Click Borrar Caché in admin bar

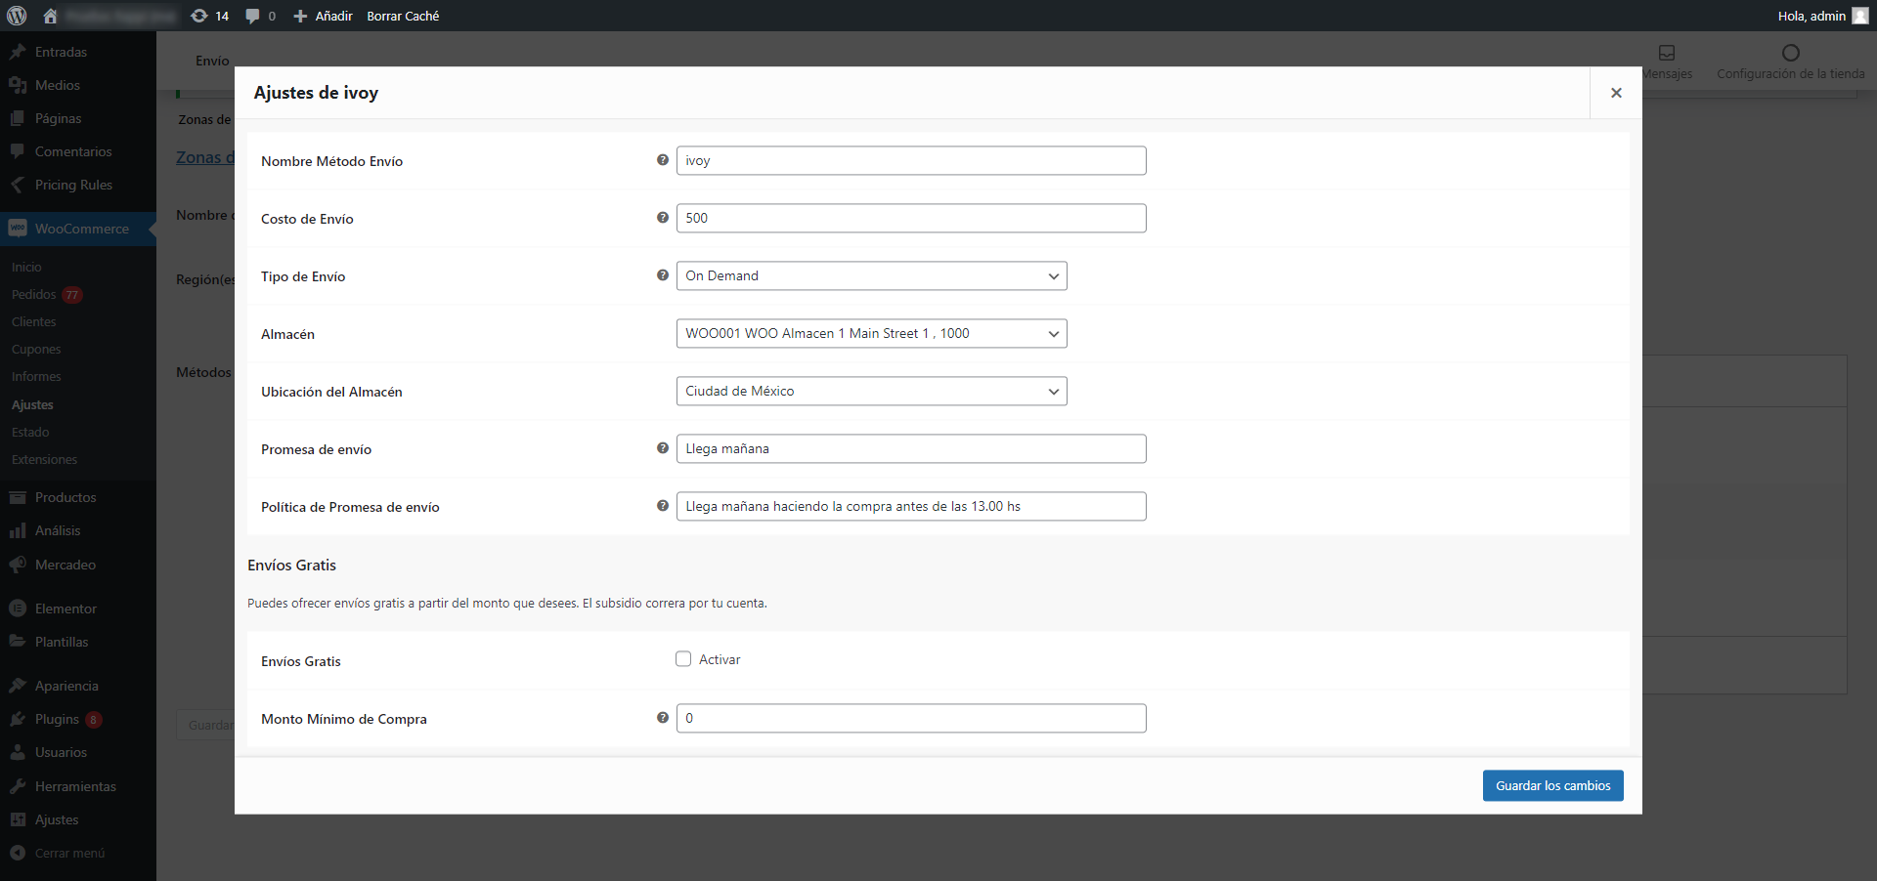[403, 16]
